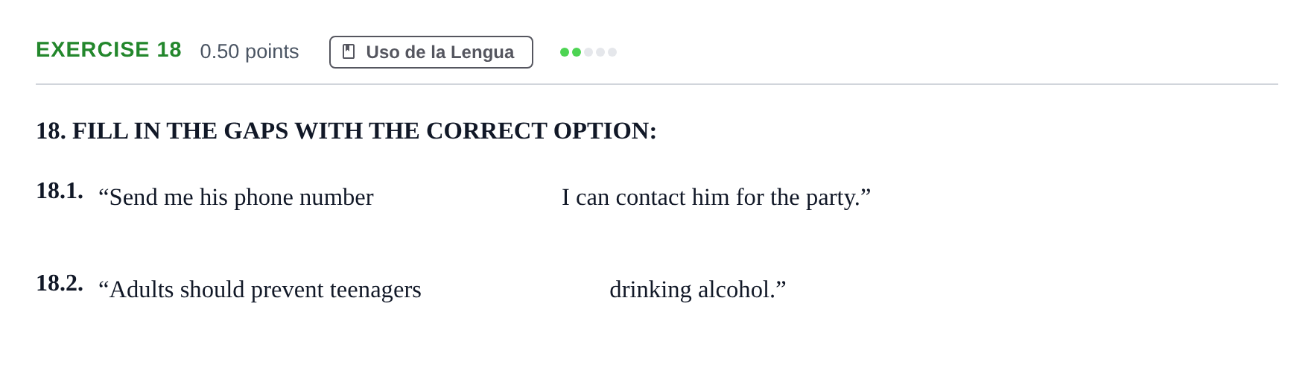Click the first green difficulty dot
This screenshot has width=1314, height=368.
pos(565,52)
